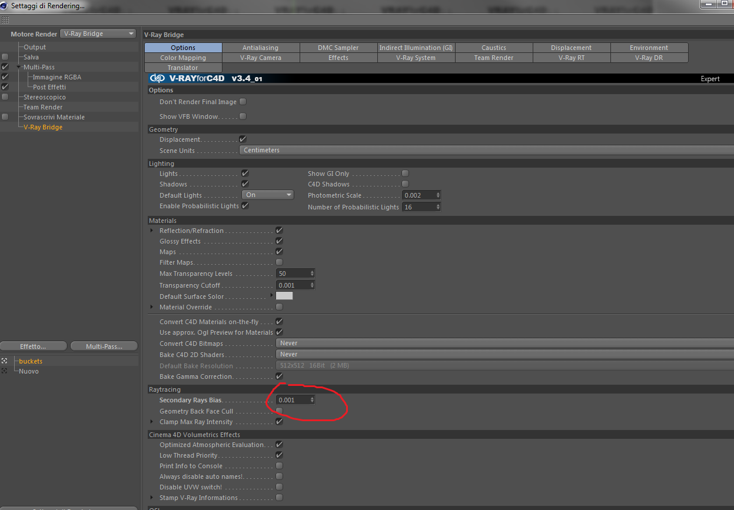Toggle Optimized Atmospheric Evaluation checkbox
The height and width of the screenshot is (510, 734).
(279, 445)
